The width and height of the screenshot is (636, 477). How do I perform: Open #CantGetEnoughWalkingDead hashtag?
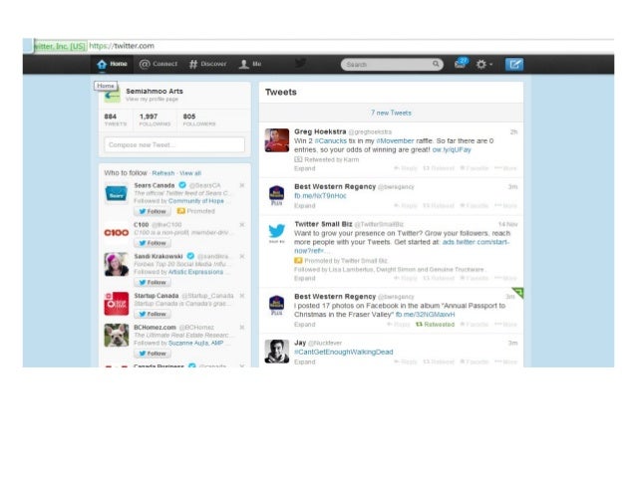344,352
